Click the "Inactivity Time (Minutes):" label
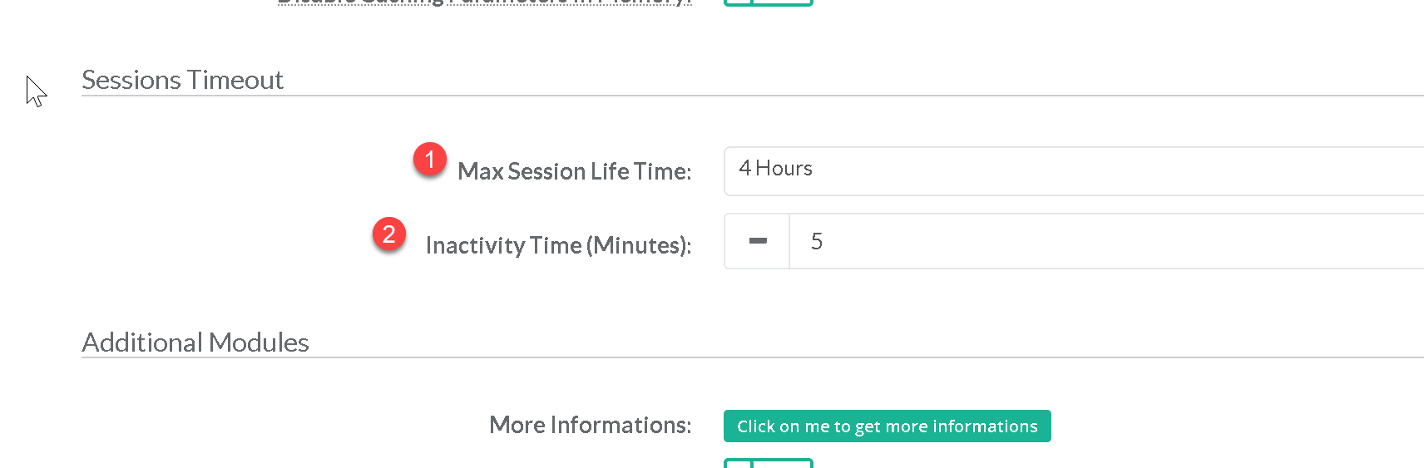The image size is (1424, 468). click(x=558, y=245)
